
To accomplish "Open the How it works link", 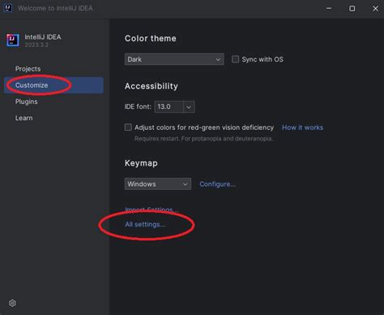I will 302,127.
